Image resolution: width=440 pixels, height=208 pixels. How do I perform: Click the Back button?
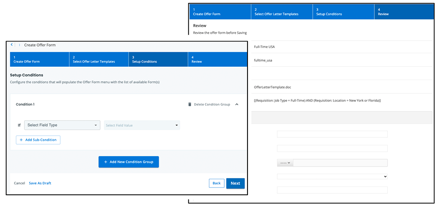[217, 183]
